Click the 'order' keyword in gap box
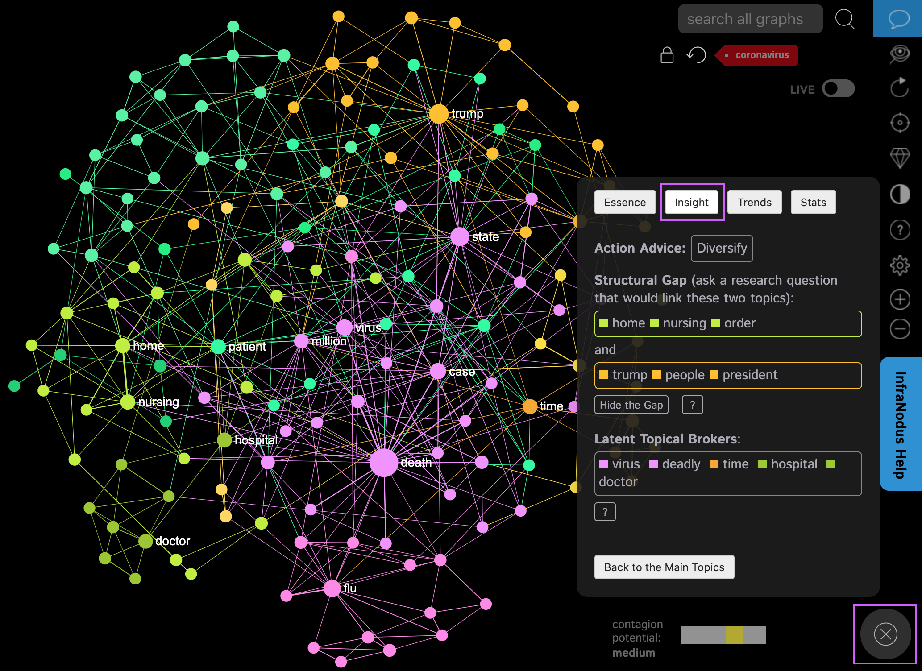 [740, 323]
